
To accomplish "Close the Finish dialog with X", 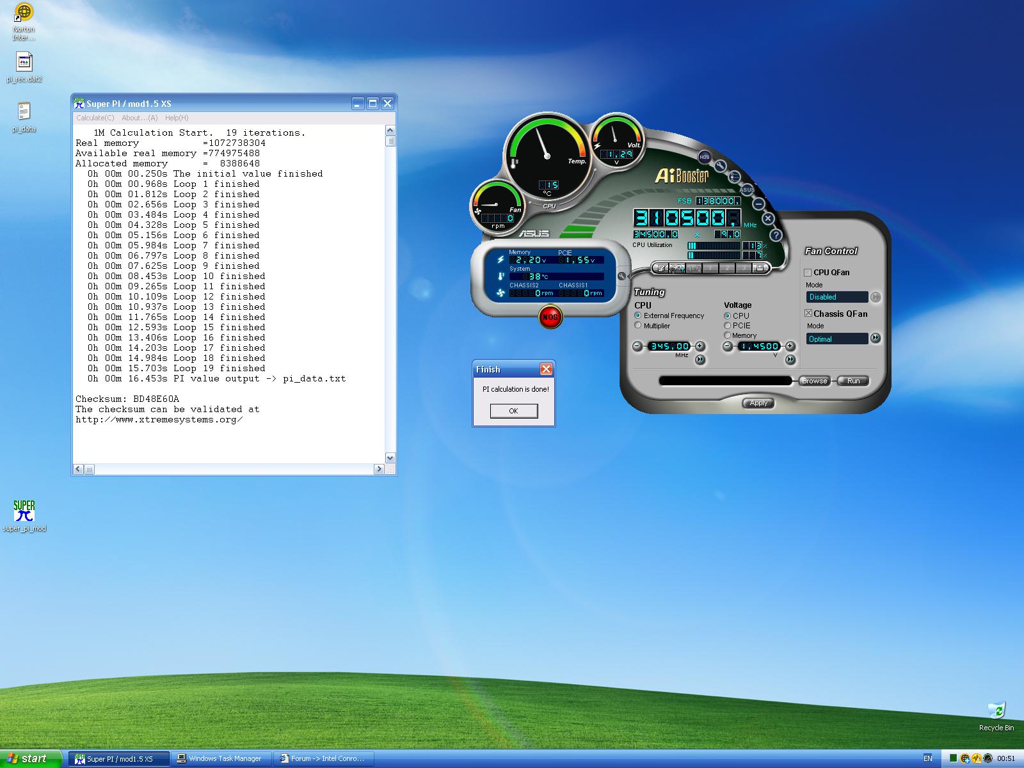I will (546, 369).
